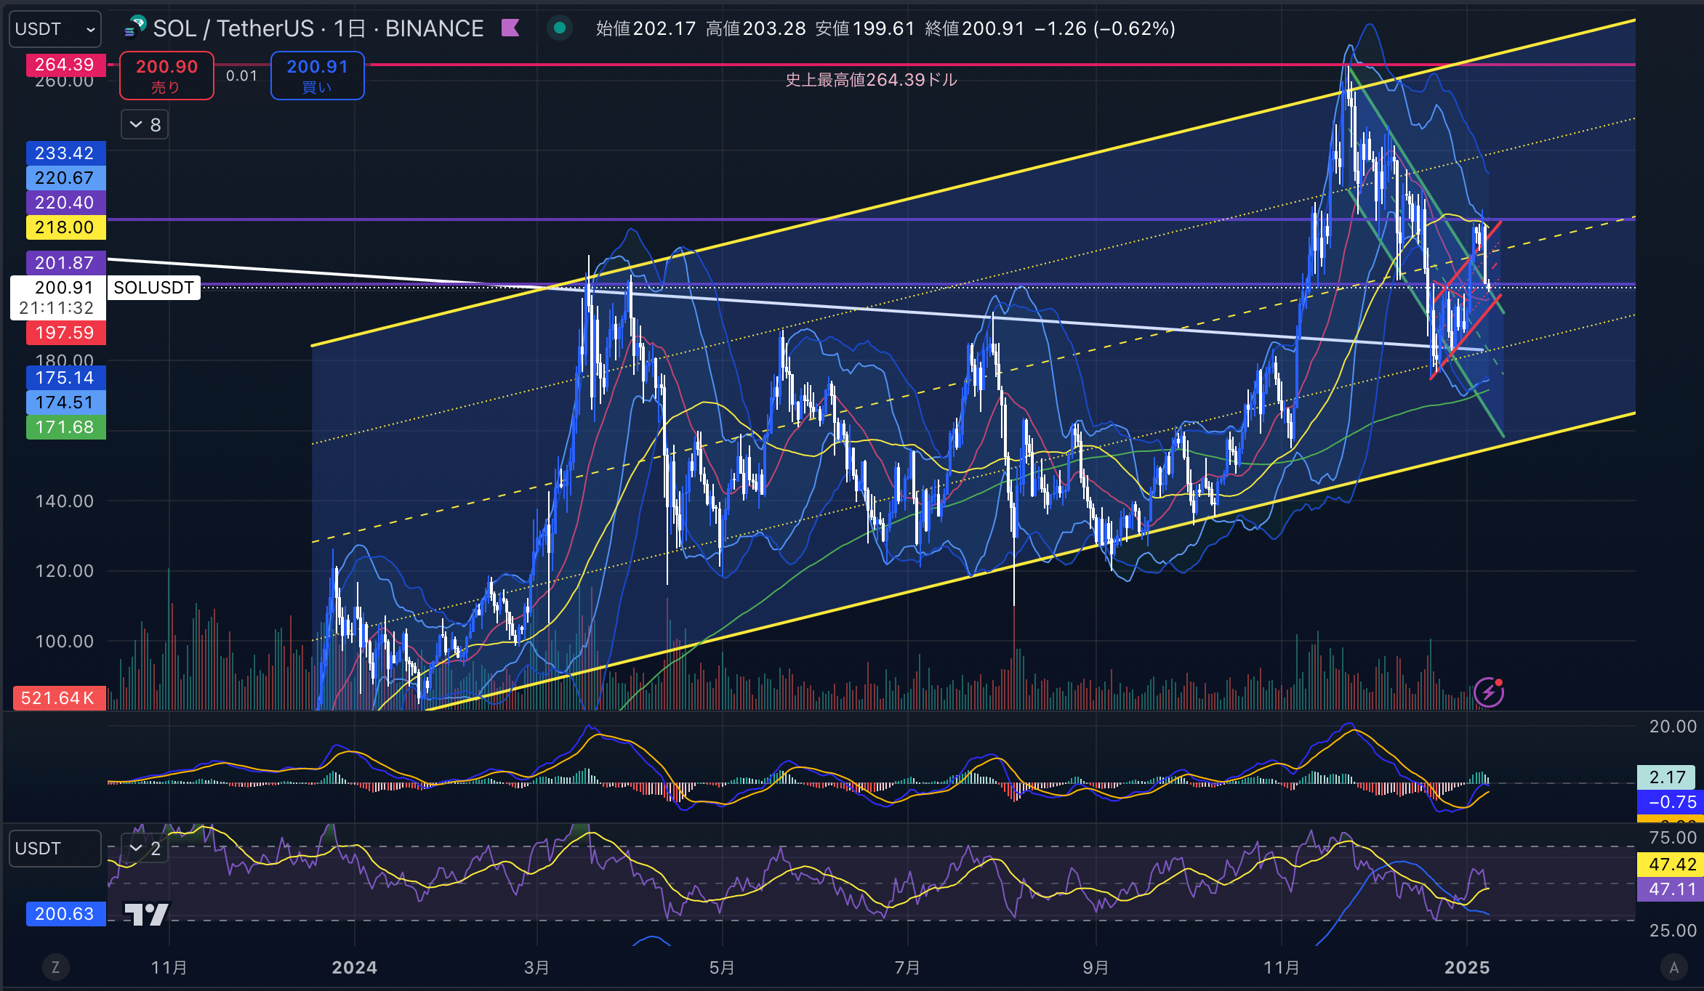Click the 220.40 purple price label
This screenshot has width=1704, height=991.
point(65,203)
